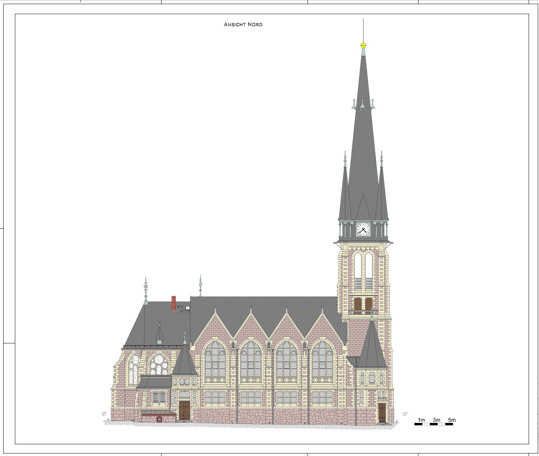Click the '3m' scale bar label
This screenshot has height=456, width=539.
click(x=436, y=420)
